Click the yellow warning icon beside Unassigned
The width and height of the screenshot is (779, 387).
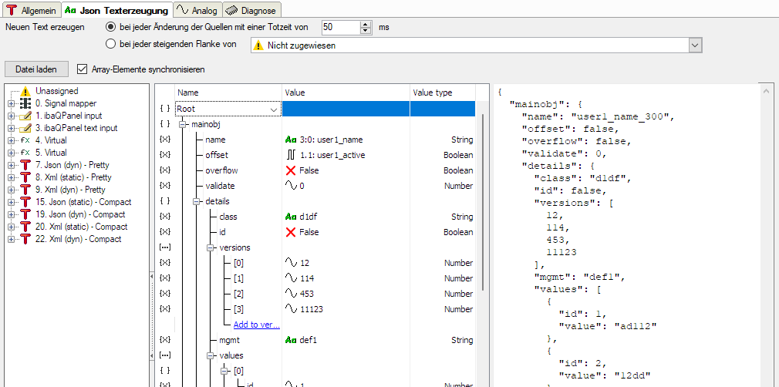coord(25,91)
